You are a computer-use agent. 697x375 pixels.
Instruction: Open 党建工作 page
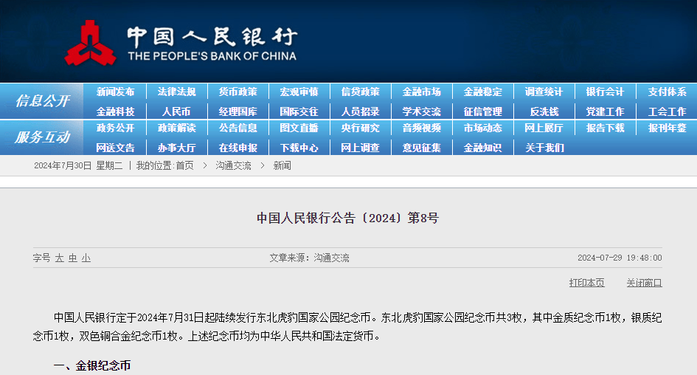pyautogui.click(x=606, y=111)
